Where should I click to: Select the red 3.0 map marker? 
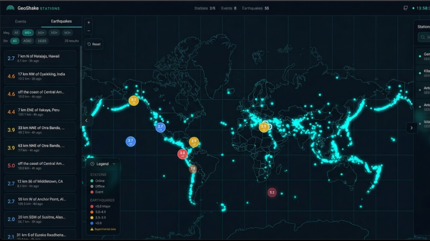pos(182,154)
